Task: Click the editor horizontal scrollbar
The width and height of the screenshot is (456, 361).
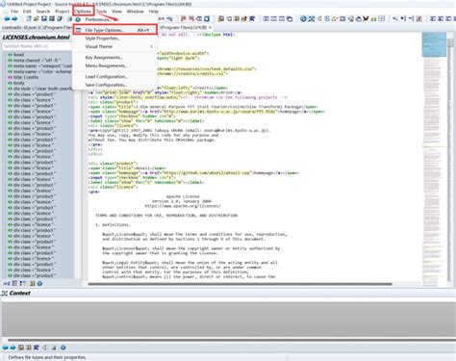Action: pyautogui.click(x=240, y=284)
